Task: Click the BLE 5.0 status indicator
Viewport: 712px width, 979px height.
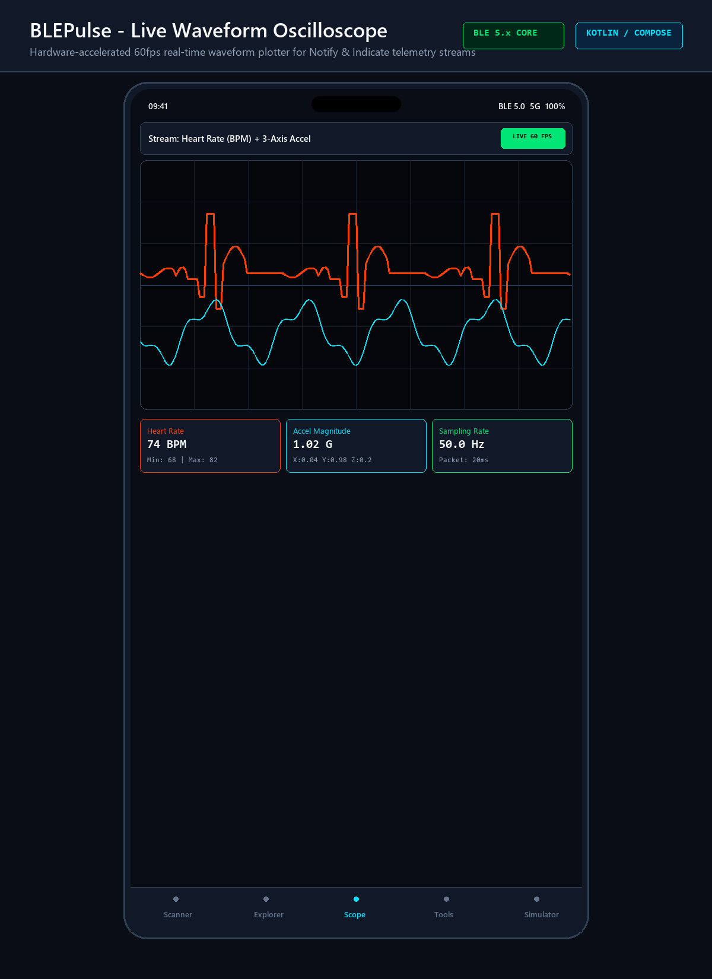Action: pyautogui.click(x=511, y=106)
